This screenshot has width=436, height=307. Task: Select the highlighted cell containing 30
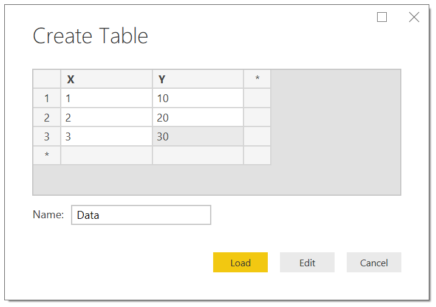198,136
